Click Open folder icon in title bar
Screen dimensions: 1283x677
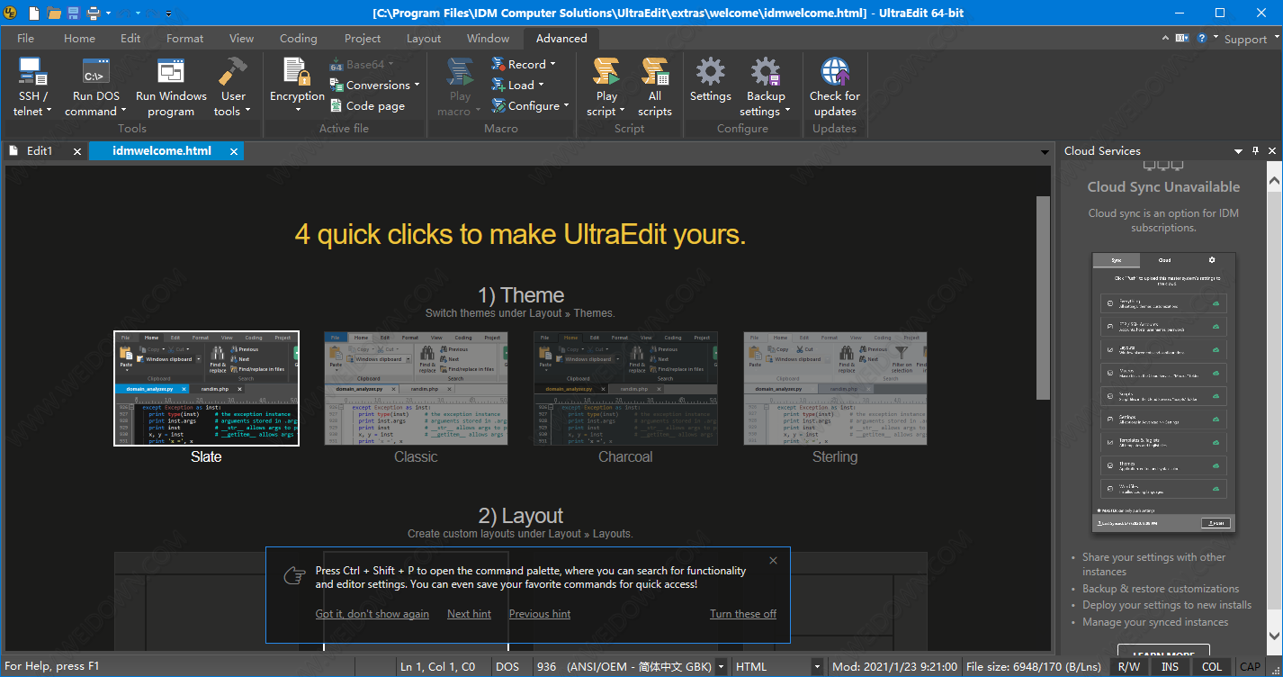pos(54,14)
